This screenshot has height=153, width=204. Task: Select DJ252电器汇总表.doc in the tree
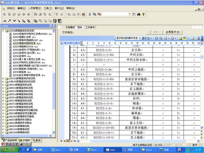pyautogui.click(x=24, y=37)
